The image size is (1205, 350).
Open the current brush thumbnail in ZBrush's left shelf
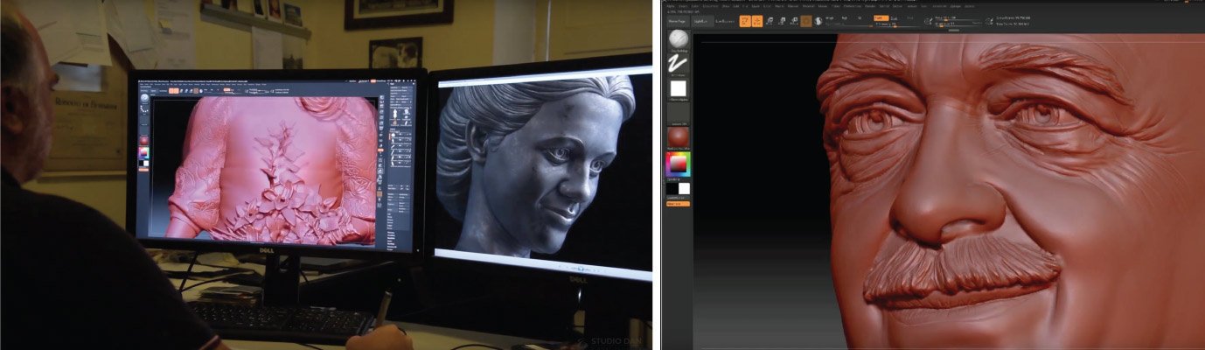[x=678, y=40]
